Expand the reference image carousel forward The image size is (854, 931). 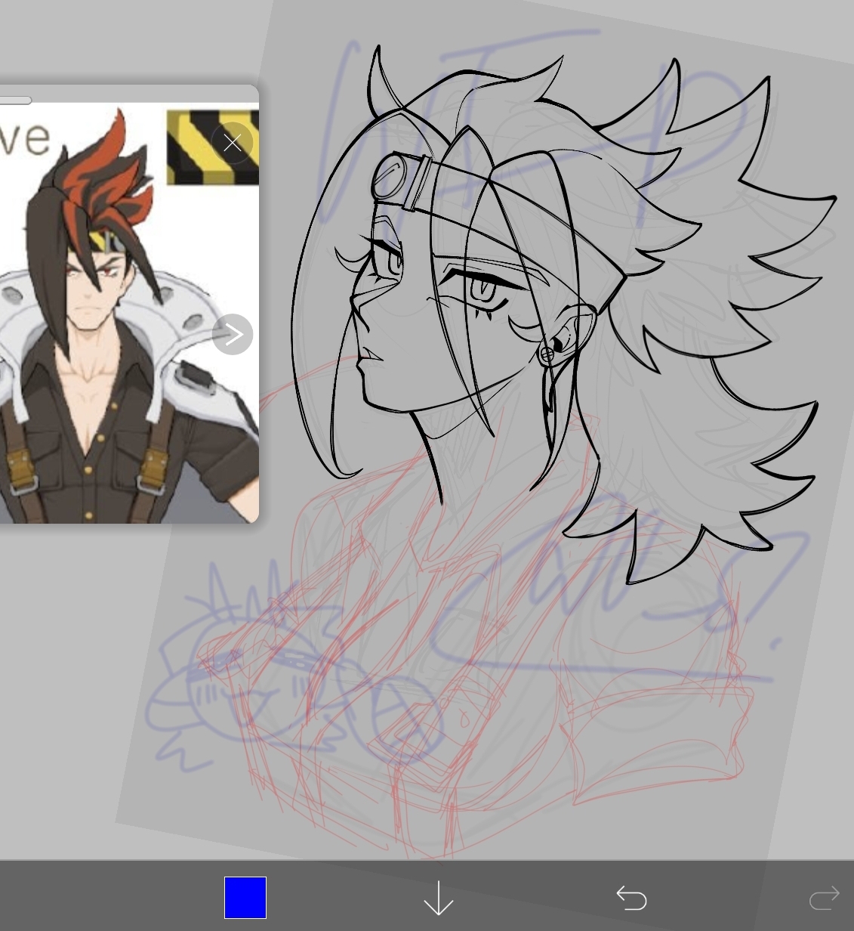click(x=232, y=333)
